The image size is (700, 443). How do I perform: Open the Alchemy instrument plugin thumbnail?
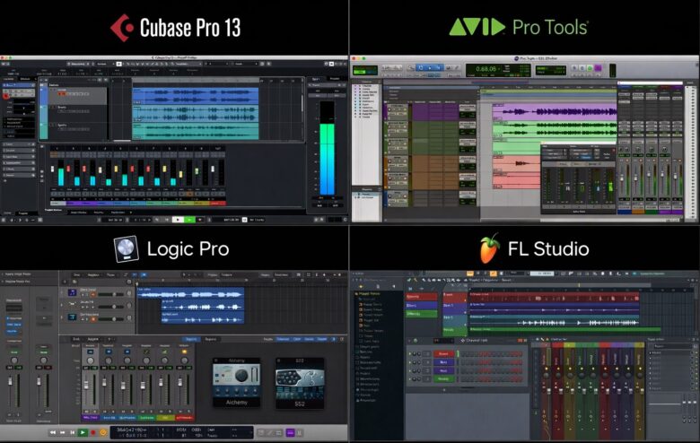(236, 382)
